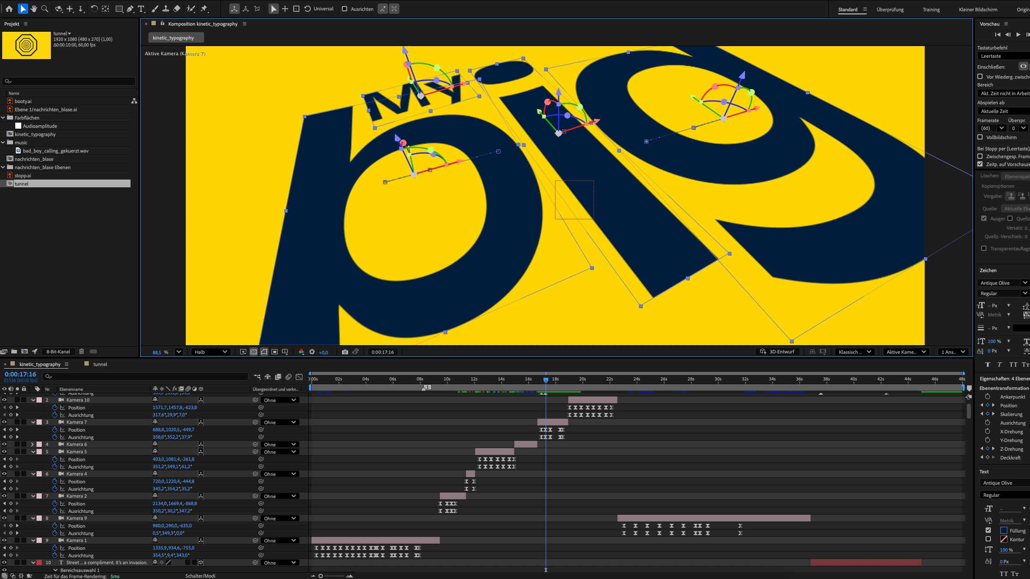Click the 3D-Entwurf button
Image resolution: width=1030 pixels, height=579 pixels.
pyautogui.click(x=777, y=352)
